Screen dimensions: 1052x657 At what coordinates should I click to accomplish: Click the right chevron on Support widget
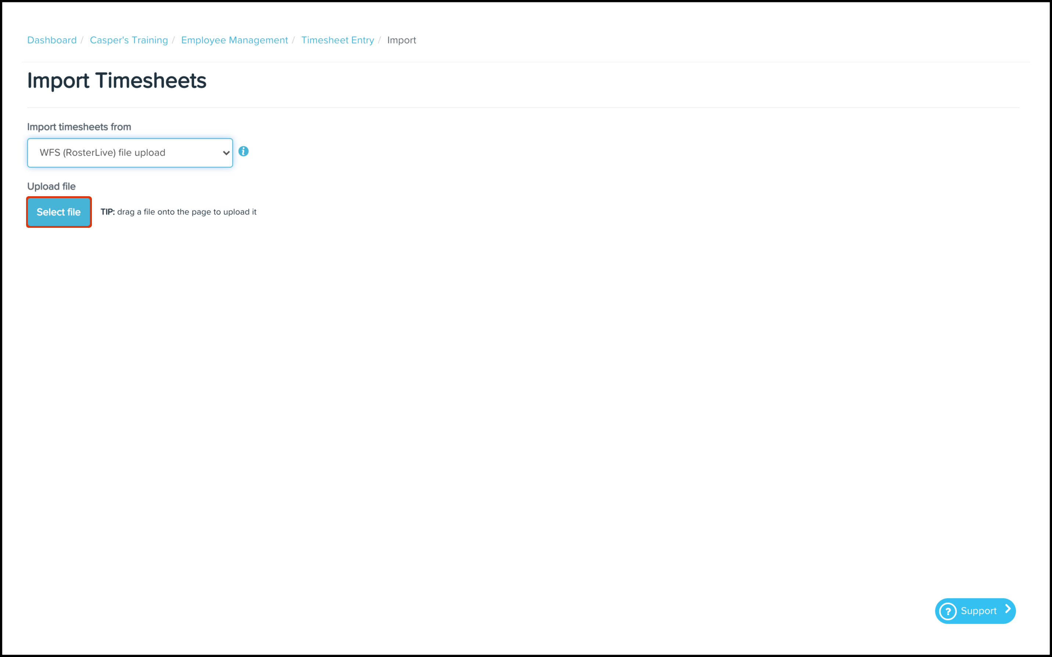point(1008,609)
